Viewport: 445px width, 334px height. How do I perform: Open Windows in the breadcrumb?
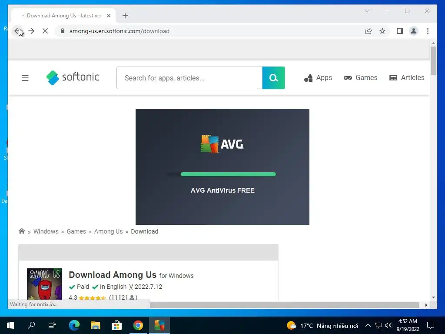pos(46,231)
